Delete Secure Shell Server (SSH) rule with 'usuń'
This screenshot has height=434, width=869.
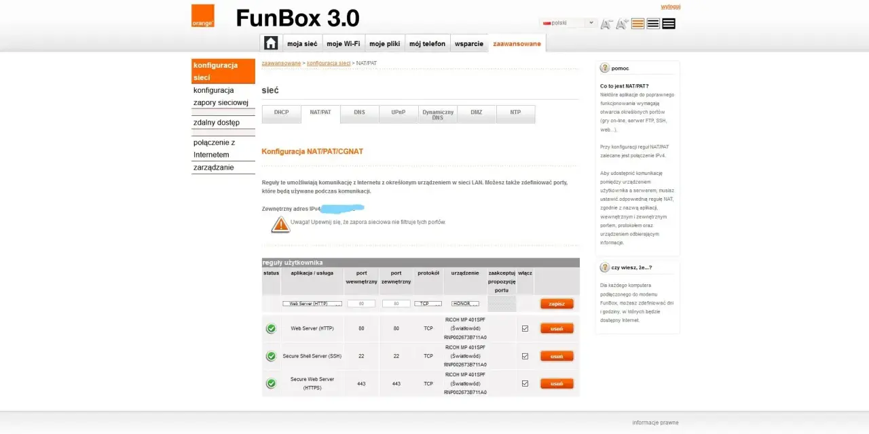point(557,355)
